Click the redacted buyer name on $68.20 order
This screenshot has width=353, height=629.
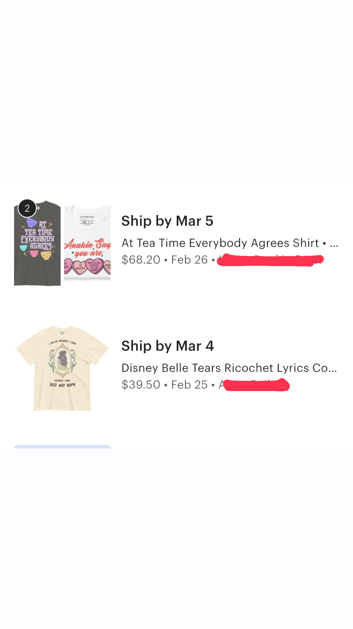270,260
